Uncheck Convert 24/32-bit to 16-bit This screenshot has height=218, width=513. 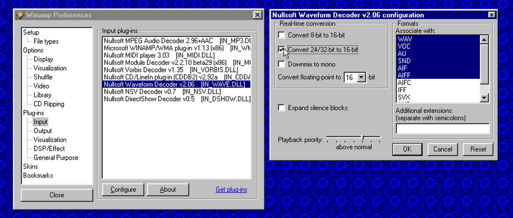coord(282,49)
